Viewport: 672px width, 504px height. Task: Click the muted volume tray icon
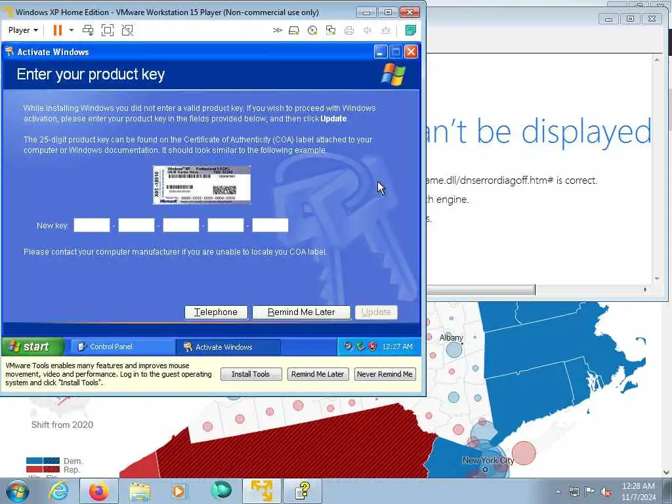point(606,492)
